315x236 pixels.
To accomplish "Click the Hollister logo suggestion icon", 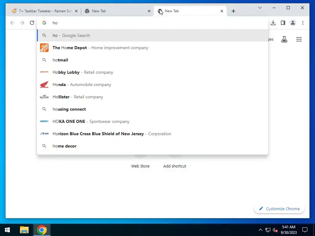I will 44,97.
